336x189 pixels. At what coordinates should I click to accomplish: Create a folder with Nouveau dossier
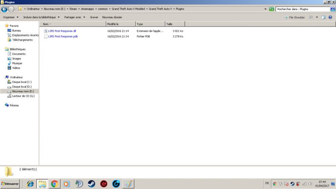pos(112,17)
